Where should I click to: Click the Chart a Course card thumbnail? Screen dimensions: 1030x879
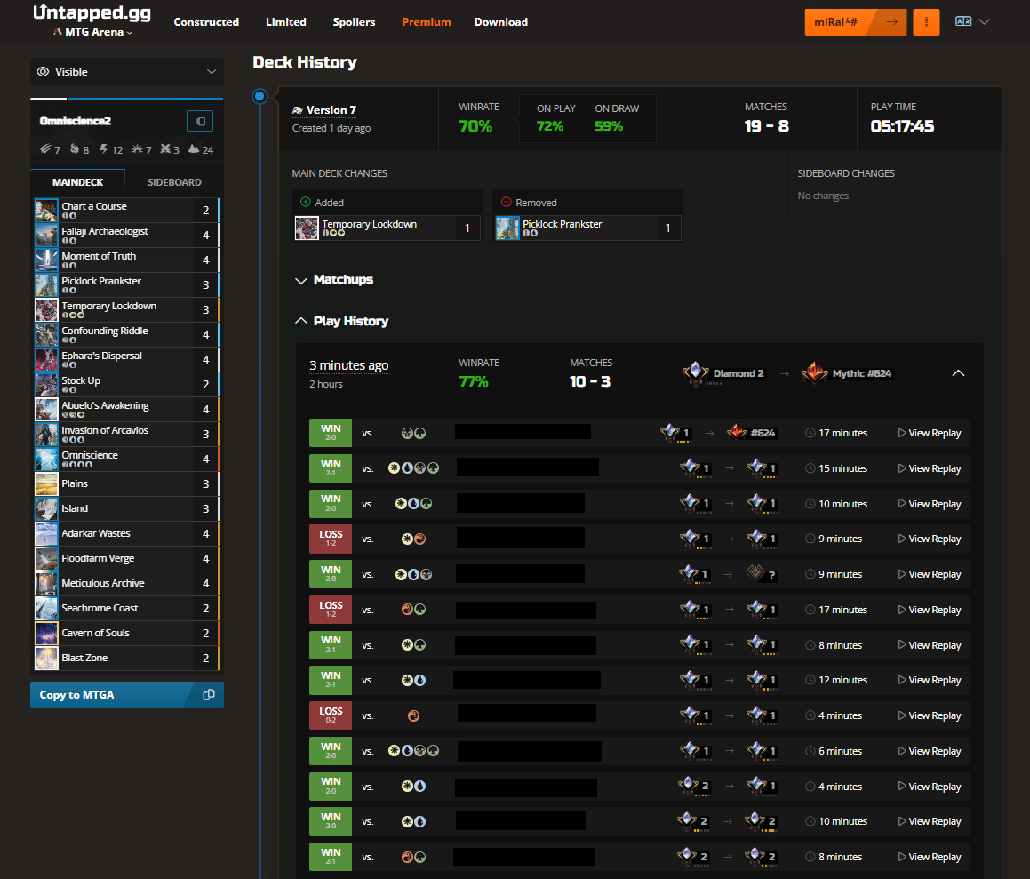pos(46,211)
